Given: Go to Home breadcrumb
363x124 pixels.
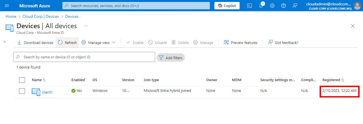Looking at the screenshot, I should [11, 17].
